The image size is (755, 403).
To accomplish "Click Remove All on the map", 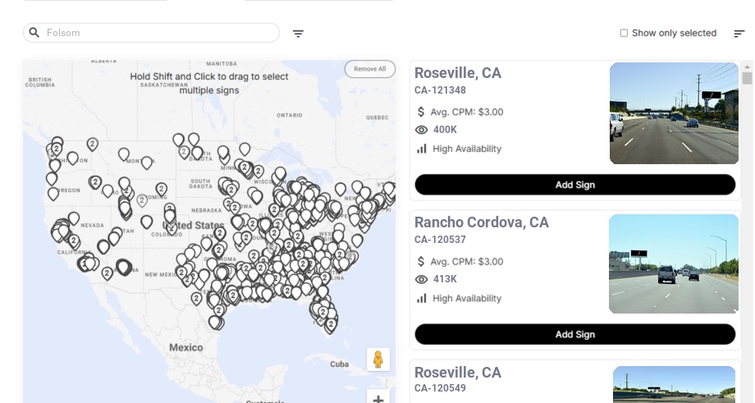I will pyautogui.click(x=369, y=69).
